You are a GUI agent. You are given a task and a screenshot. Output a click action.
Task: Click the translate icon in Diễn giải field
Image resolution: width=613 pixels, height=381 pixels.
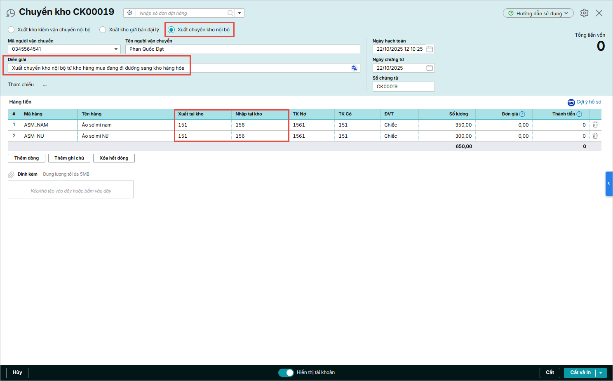tap(354, 68)
